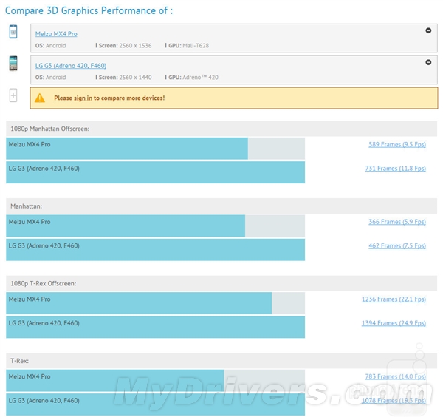Click the Meizu MX4 Pro phone icon
Image resolution: width=443 pixels, height=420 pixels.
pyautogui.click(x=13, y=31)
